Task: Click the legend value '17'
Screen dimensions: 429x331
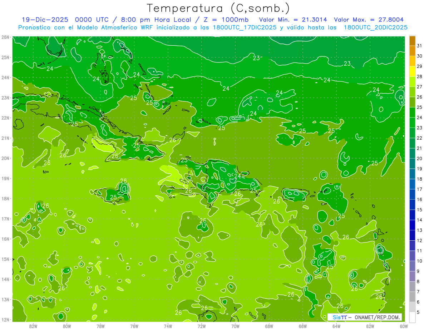Action: (420, 189)
